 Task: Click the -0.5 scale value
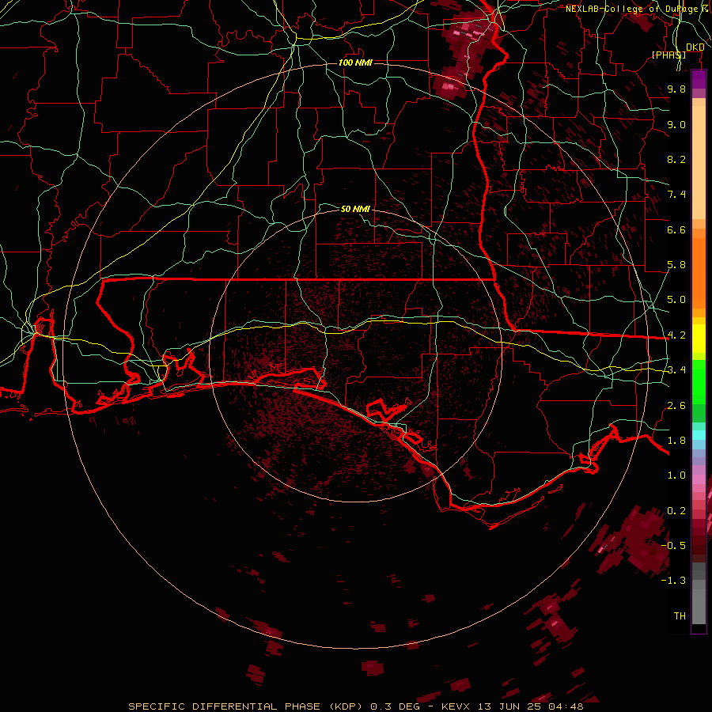pyautogui.click(x=673, y=546)
